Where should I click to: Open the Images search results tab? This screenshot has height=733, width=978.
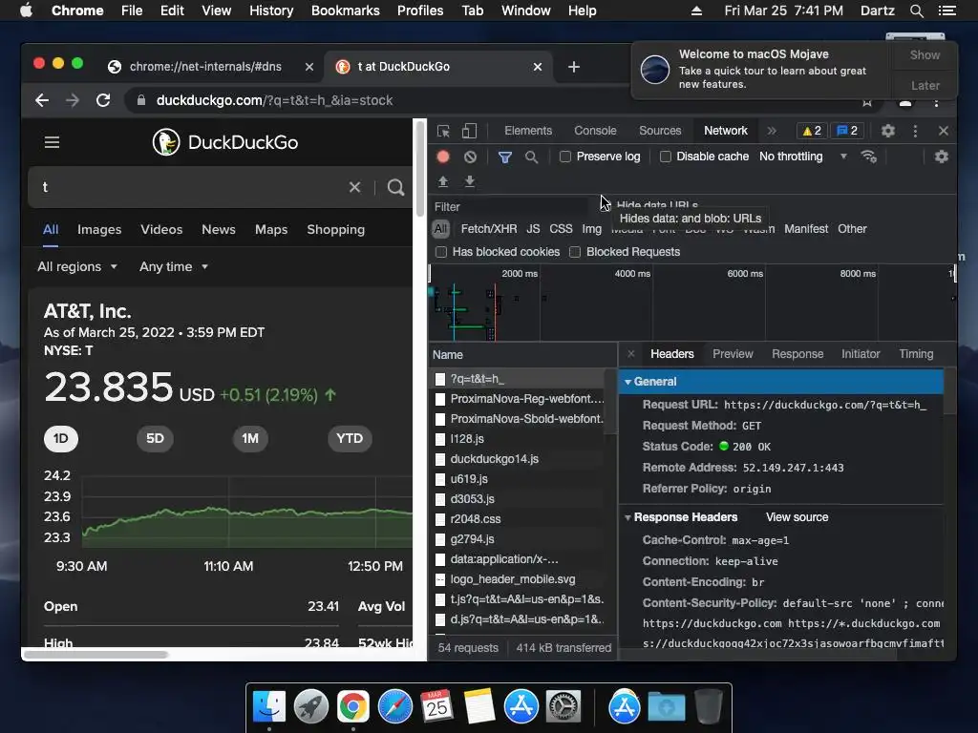99,229
